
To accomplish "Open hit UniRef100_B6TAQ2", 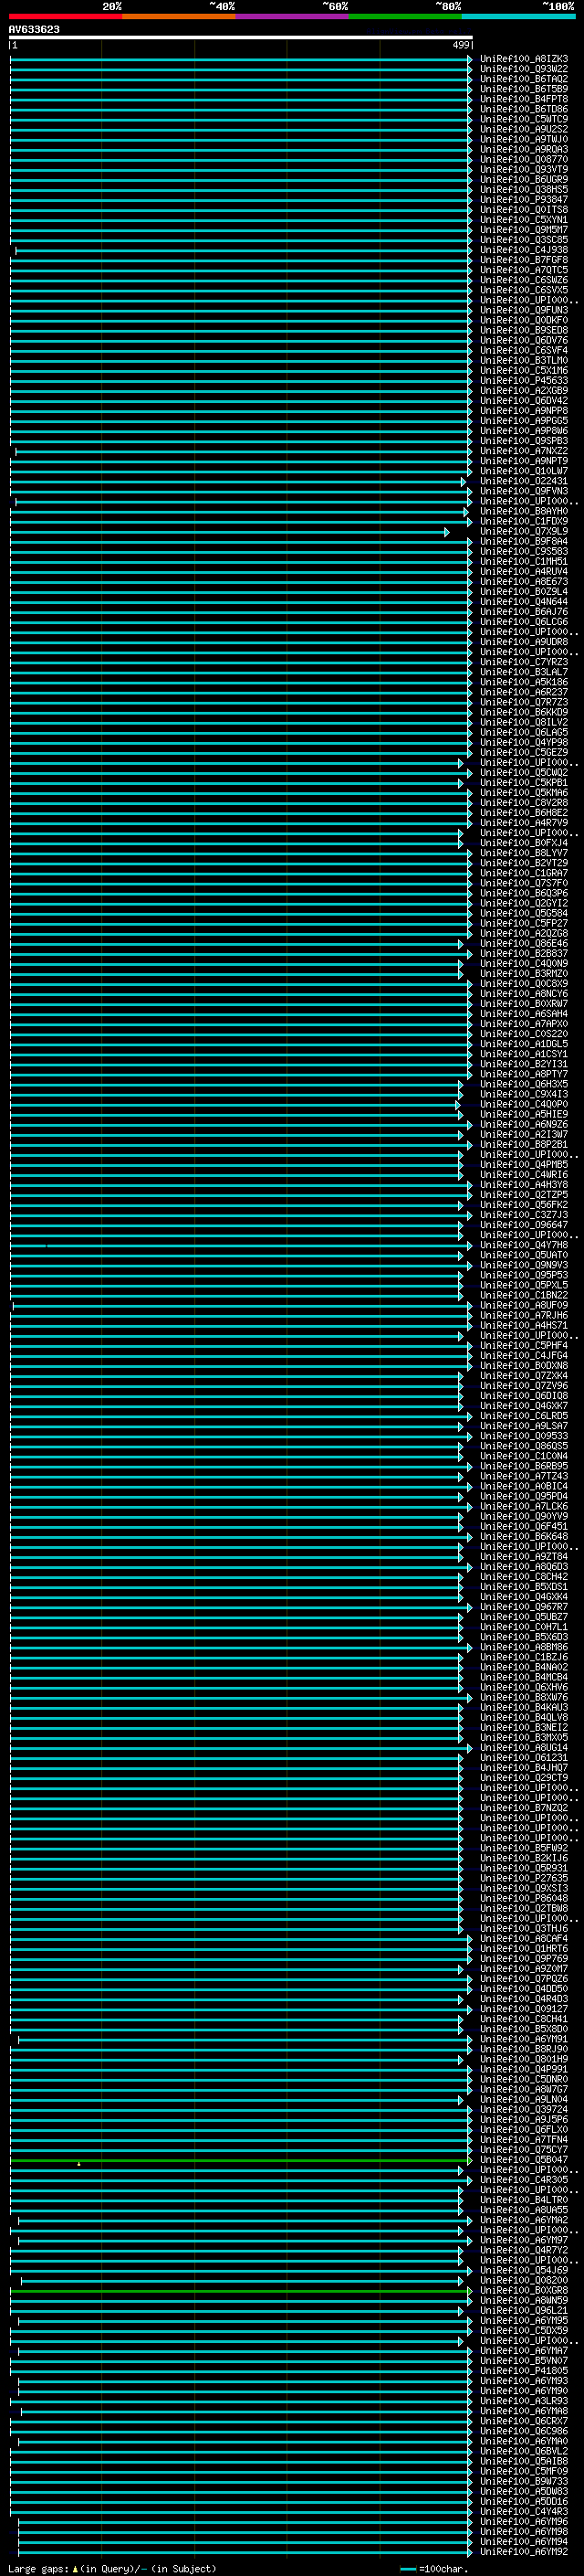I will click(524, 79).
